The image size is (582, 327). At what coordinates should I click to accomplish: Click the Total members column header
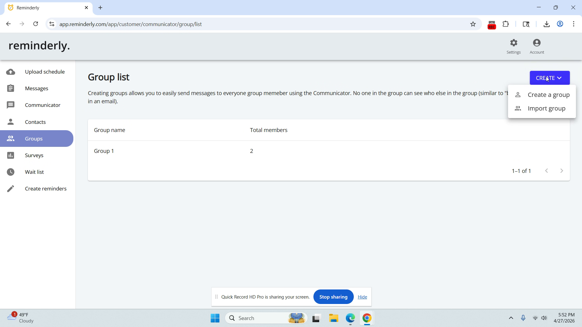(x=269, y=130)
